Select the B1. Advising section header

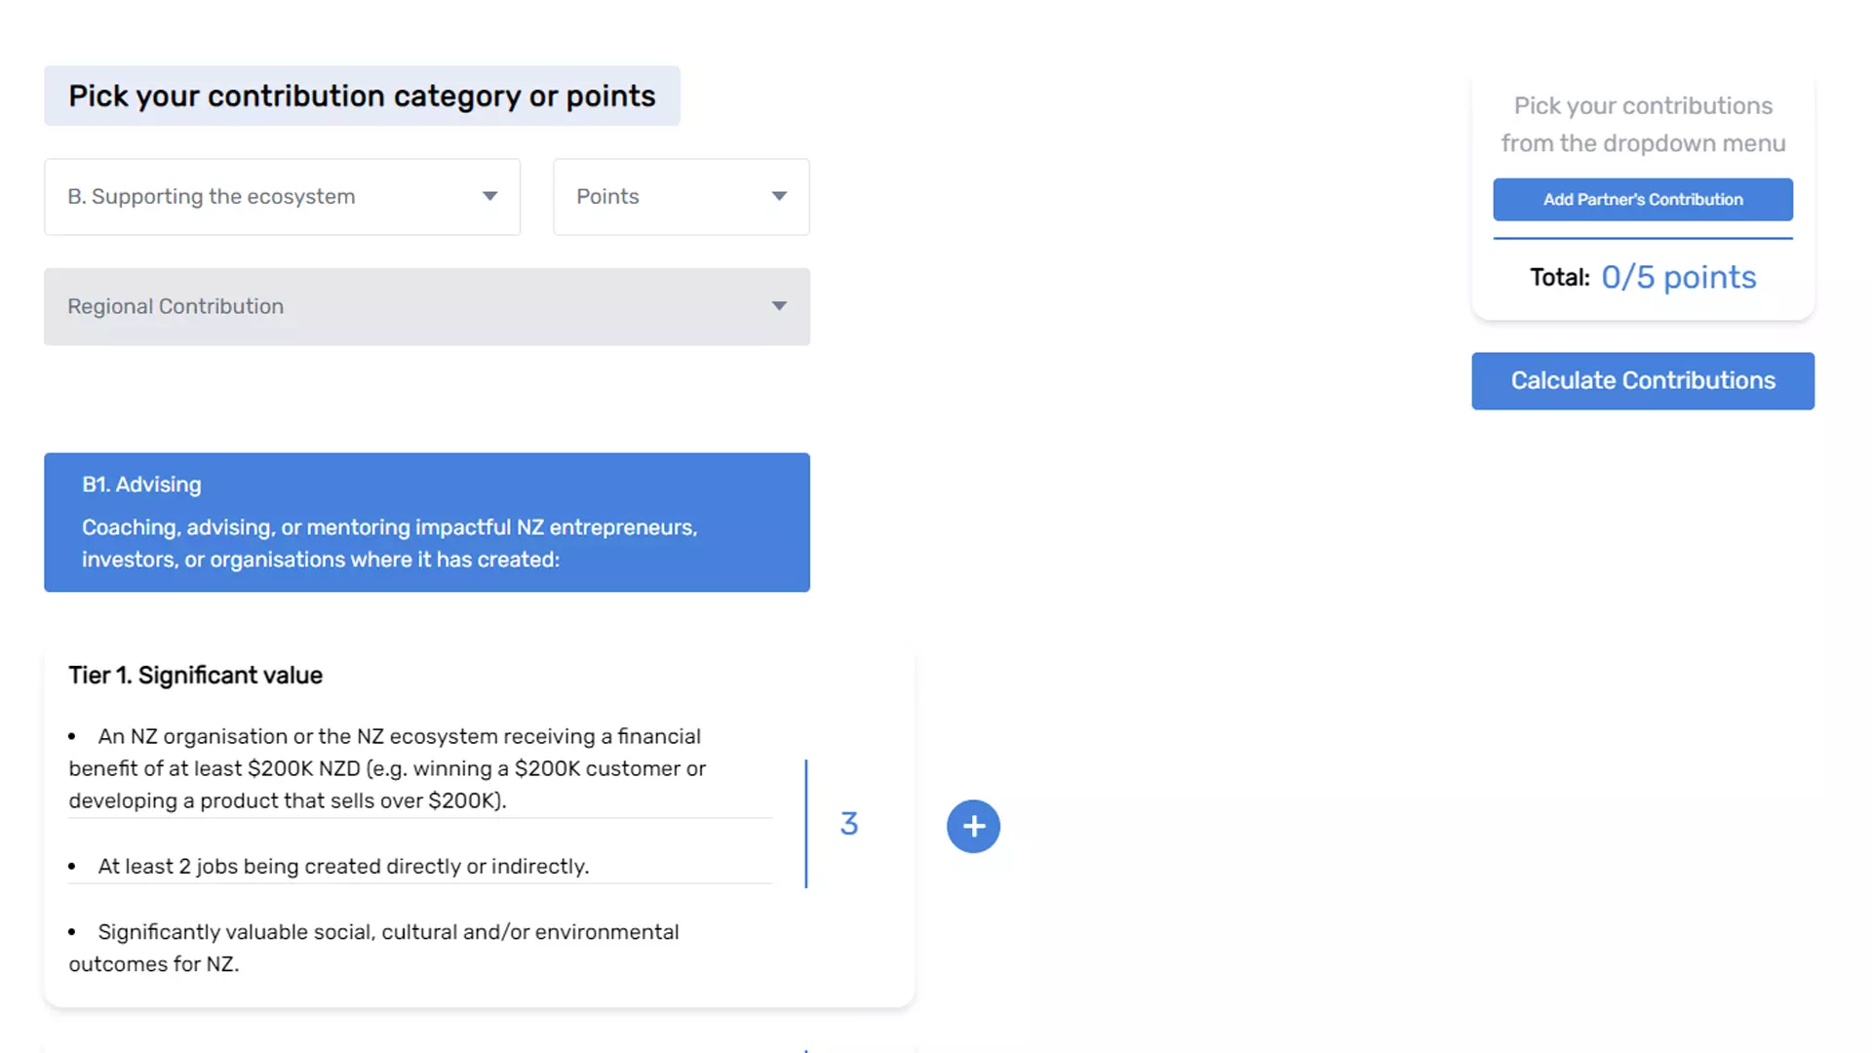(x=141, y=485)
